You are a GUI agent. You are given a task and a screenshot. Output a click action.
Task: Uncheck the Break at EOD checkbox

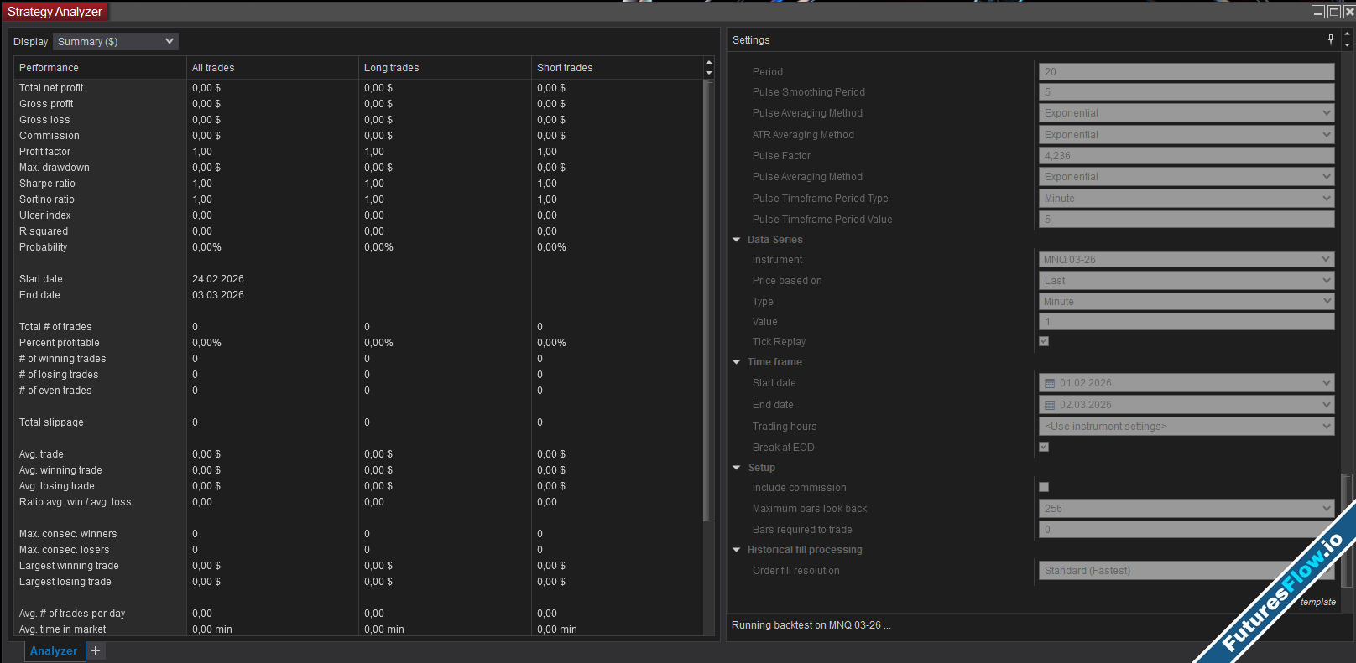(x=1044, y=447)
